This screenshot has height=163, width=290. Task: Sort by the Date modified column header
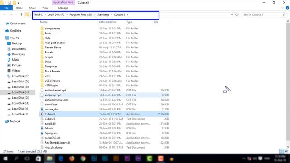108,22
